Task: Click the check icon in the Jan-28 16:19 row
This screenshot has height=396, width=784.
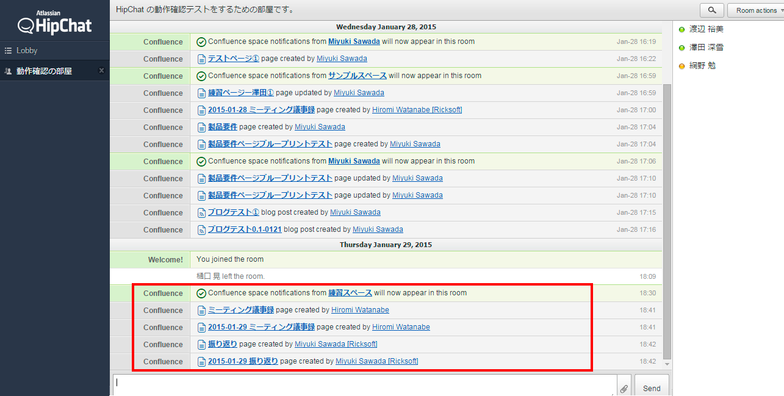Action: pyautogui.click(x=201, y=42)
